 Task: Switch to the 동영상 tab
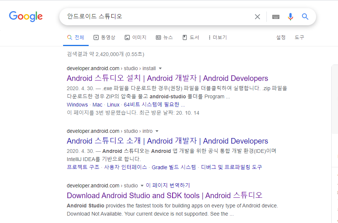(x=105, y=37)
